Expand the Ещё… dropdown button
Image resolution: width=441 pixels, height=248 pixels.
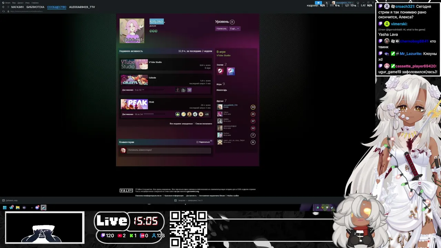click(234, 29)
